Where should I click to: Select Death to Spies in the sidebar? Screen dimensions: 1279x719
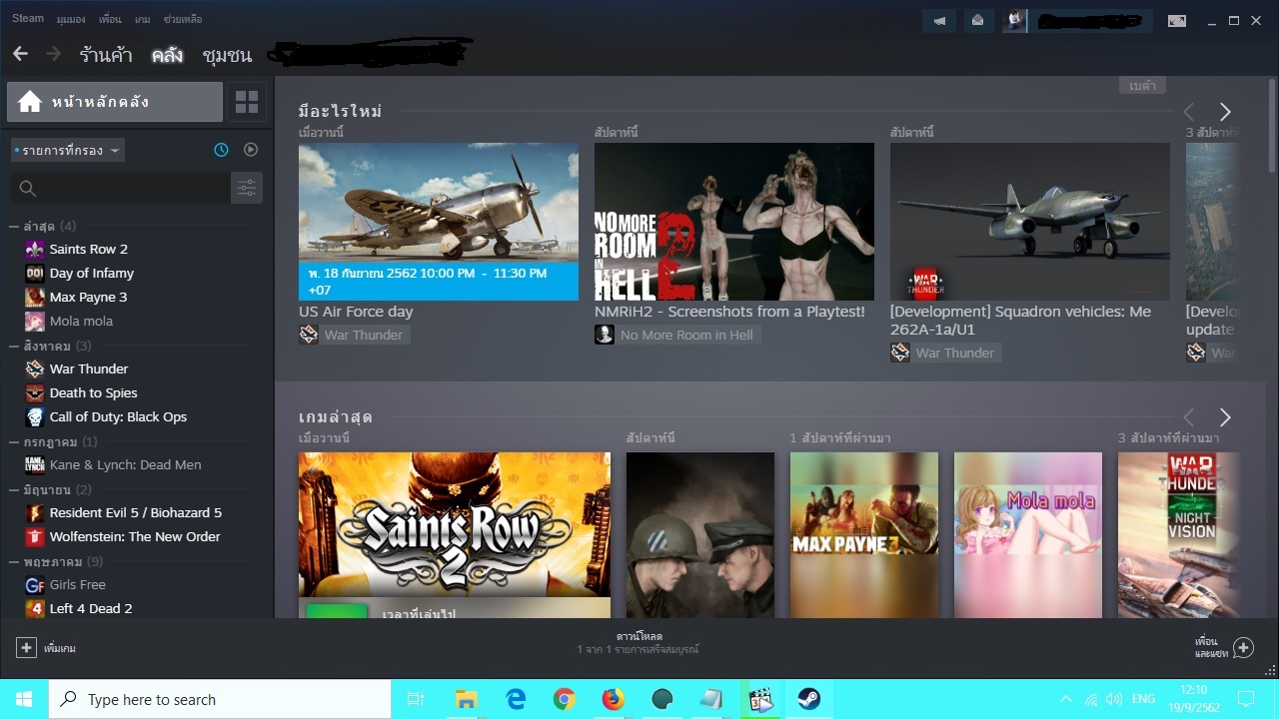[x=94, y=393]
